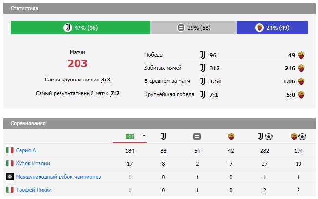The height and width of the screenshot is (199, 318).
Task: Click Juventus logo in Крупнейшая победа row
Action: [x=203, y=95]
